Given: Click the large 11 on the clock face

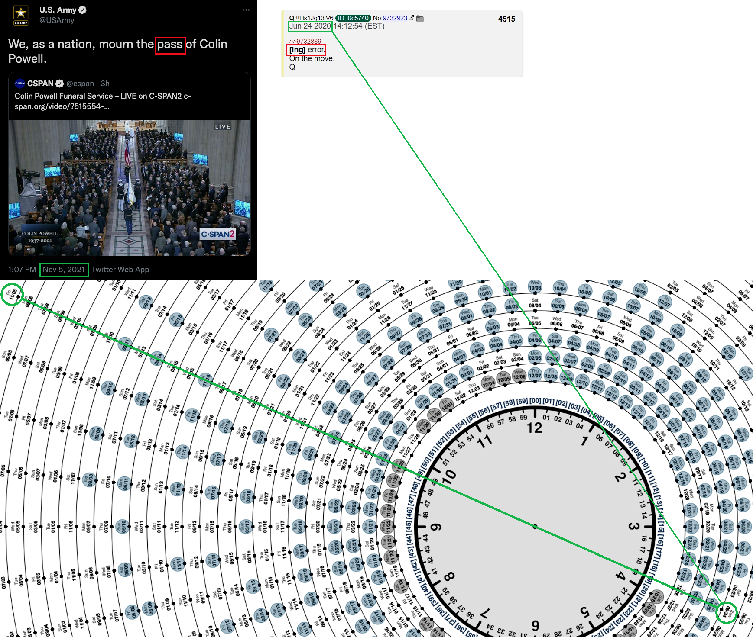Looking at the screenshot, I should pyautogui.click(x=485, y=441).
